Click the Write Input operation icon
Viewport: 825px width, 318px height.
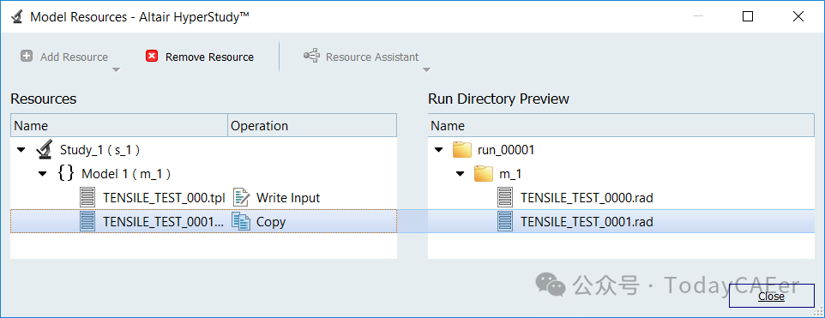tap(241, 198)
